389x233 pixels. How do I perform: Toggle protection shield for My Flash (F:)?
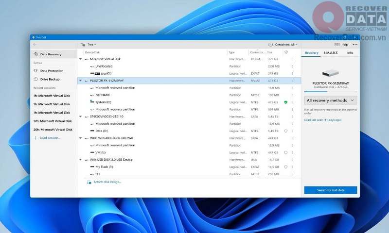285,167
